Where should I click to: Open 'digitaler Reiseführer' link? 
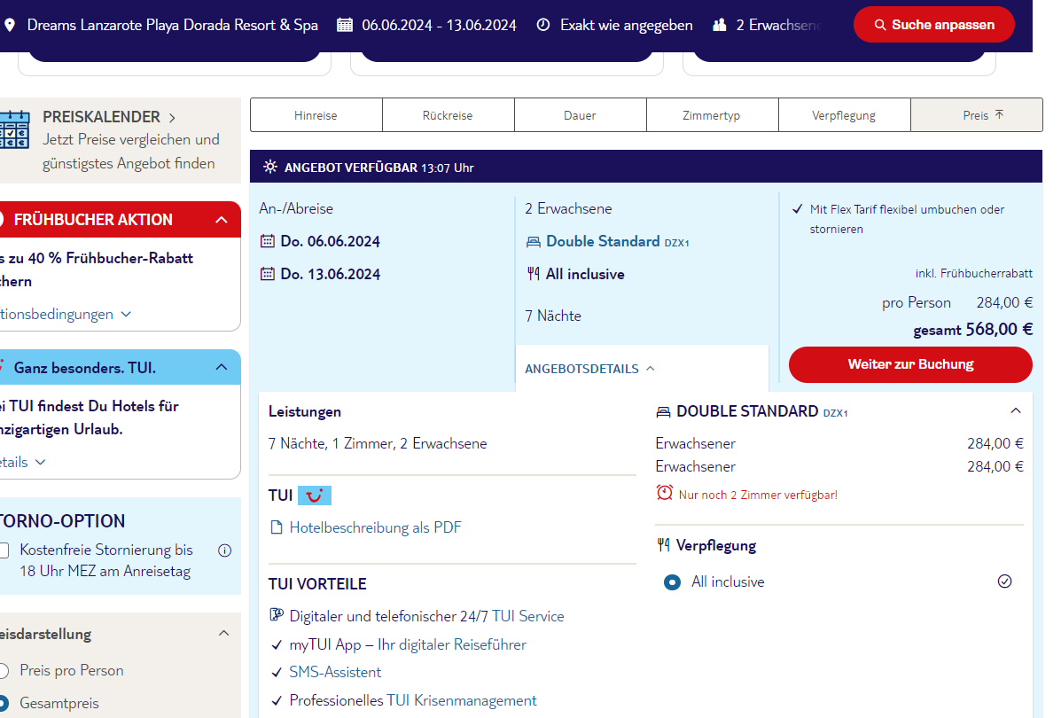[x=462, y=644]
